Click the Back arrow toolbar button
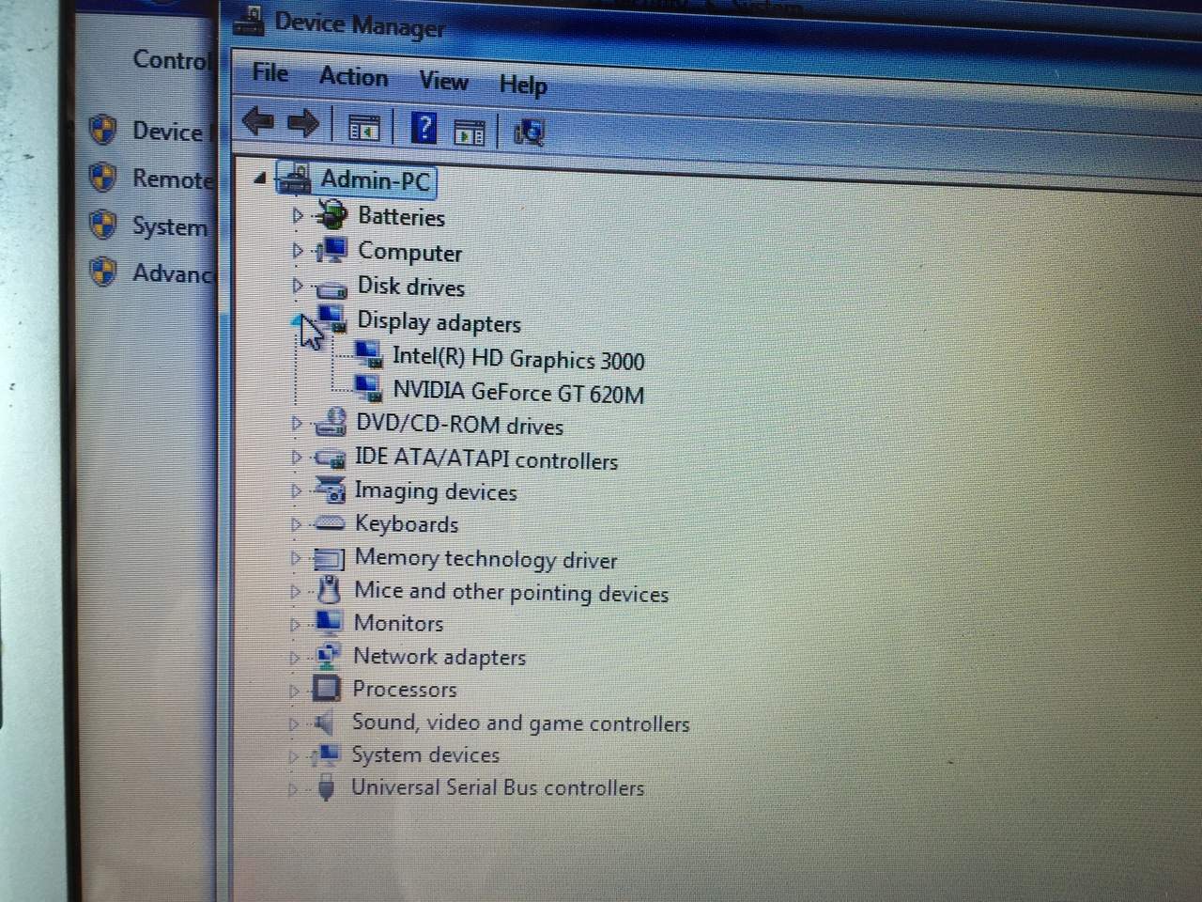The height and width of the screenshot is (902, 1202). pyautogui.click(x=257, y=121)
